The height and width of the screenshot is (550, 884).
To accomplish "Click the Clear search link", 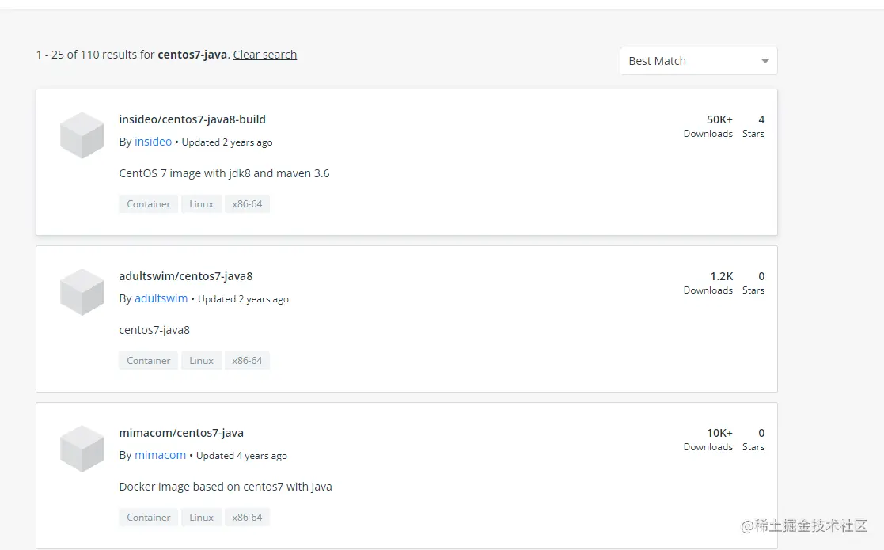I will (x=264, y=55).
